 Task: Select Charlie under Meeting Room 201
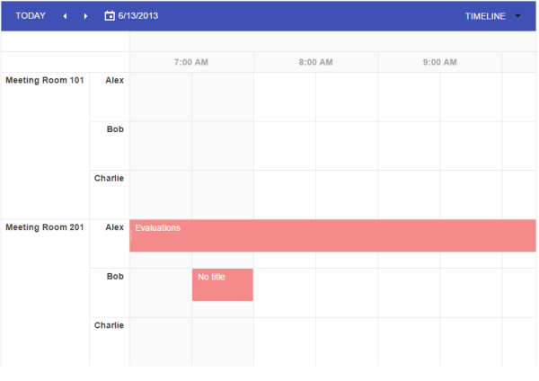click(x=109, y=325)
